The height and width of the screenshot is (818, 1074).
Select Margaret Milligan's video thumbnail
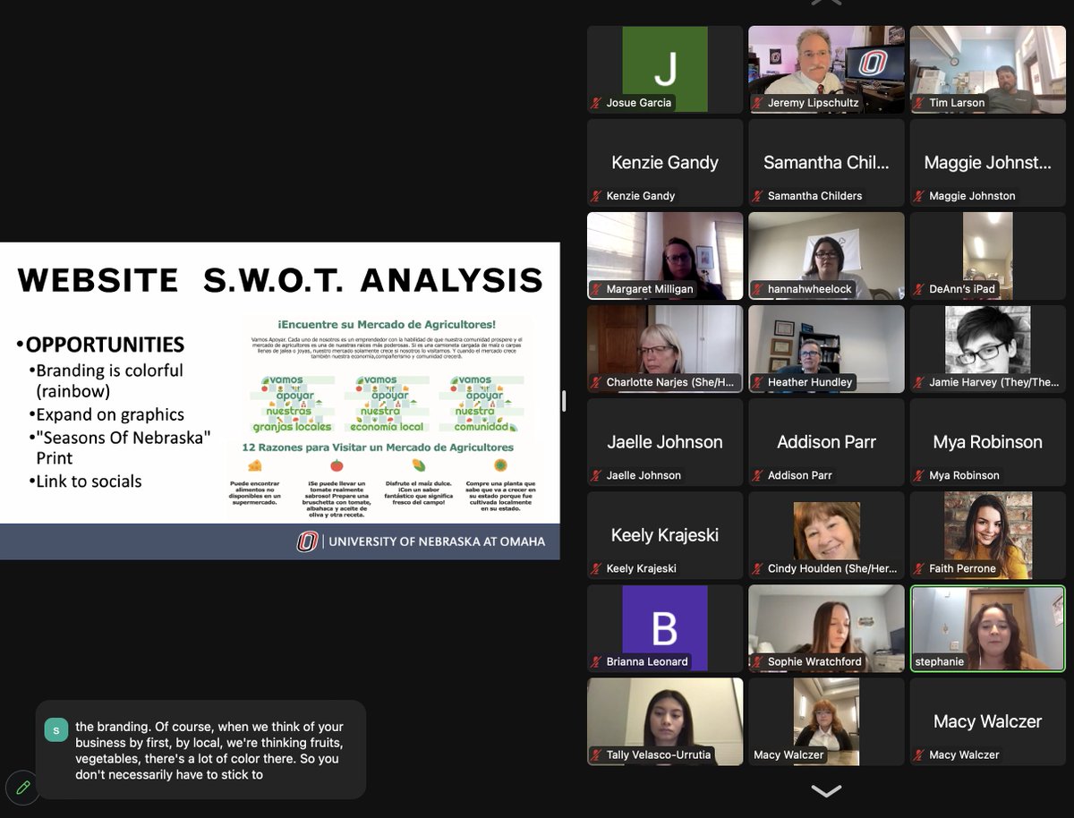pyautogui.click(x=665, y=256)
